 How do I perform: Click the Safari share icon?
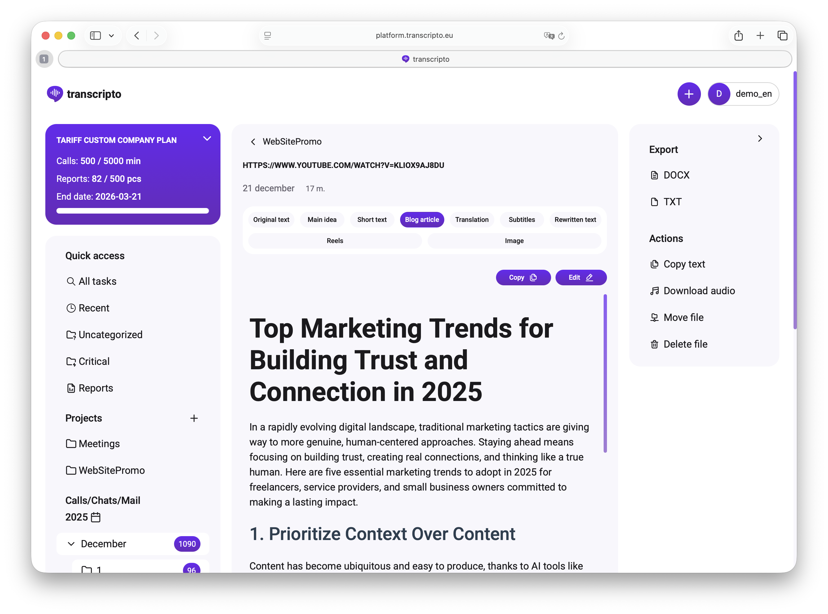pyautogui.click(x=738, y=36)
